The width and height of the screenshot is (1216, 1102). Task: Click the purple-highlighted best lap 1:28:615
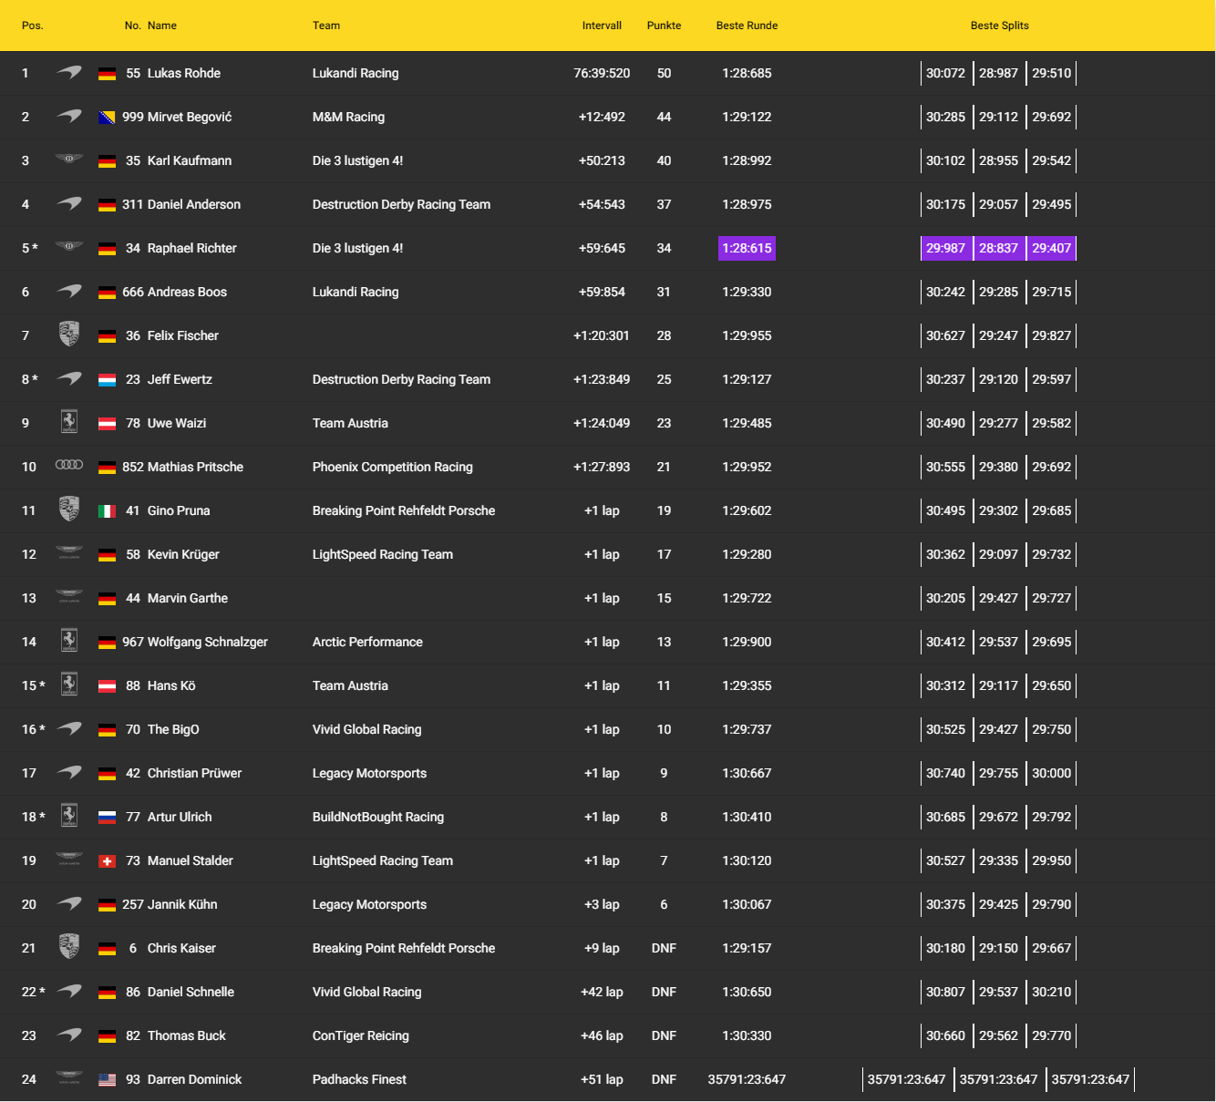pyautogui.click(x=747, y=248)
